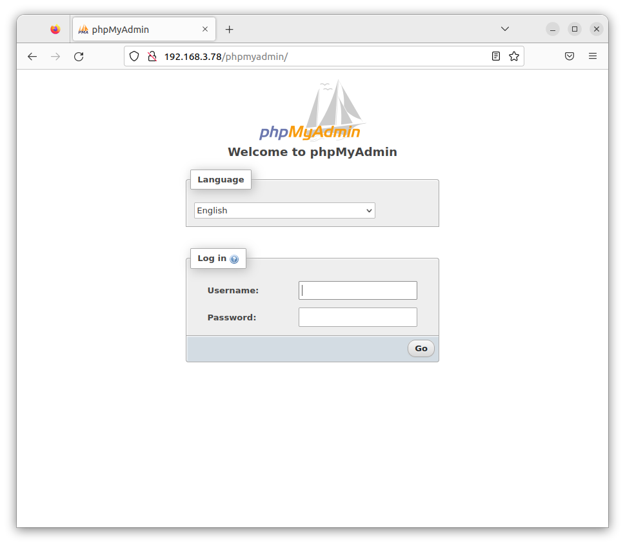Viewport: 625px width, 546px height.
Task: Click the Welcome to phpMyAdmin heading
Action: [x=312, y=151]
